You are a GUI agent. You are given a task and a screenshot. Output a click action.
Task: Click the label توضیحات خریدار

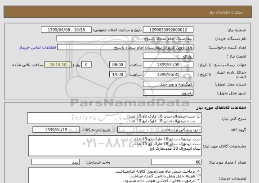(232, 179)
